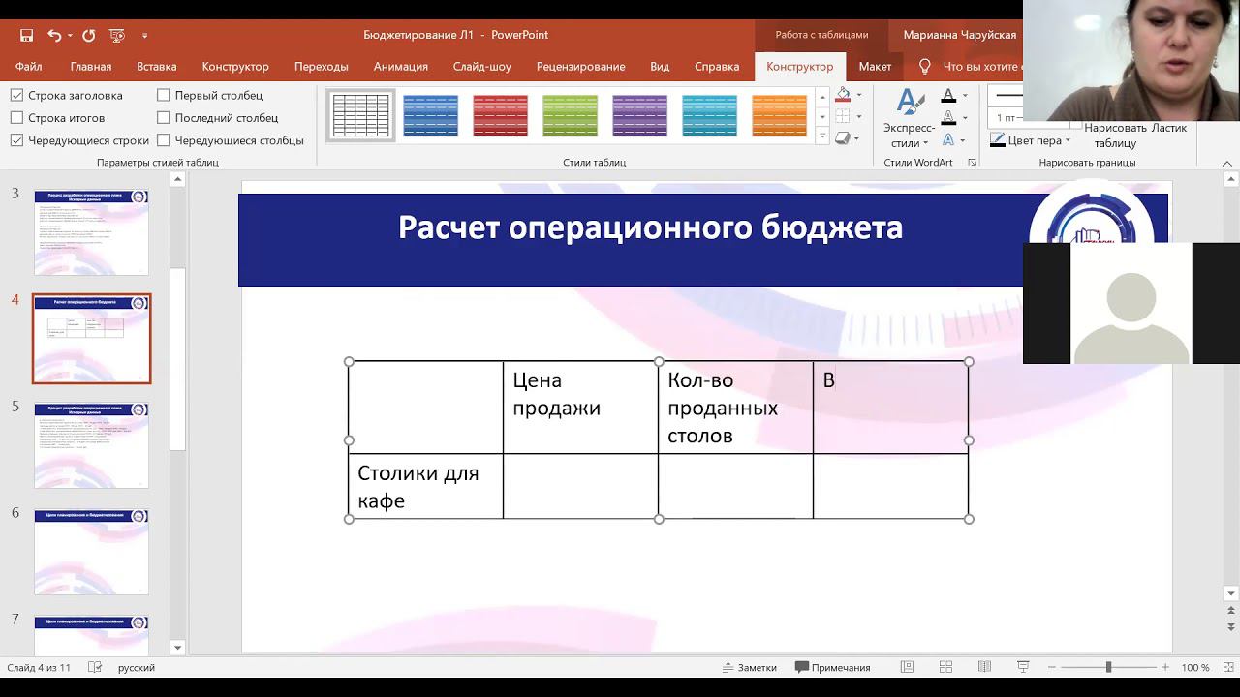This screenshot has height=697, width=1240.
Task: Switch to Reading view
Action: tap(984, 667)
